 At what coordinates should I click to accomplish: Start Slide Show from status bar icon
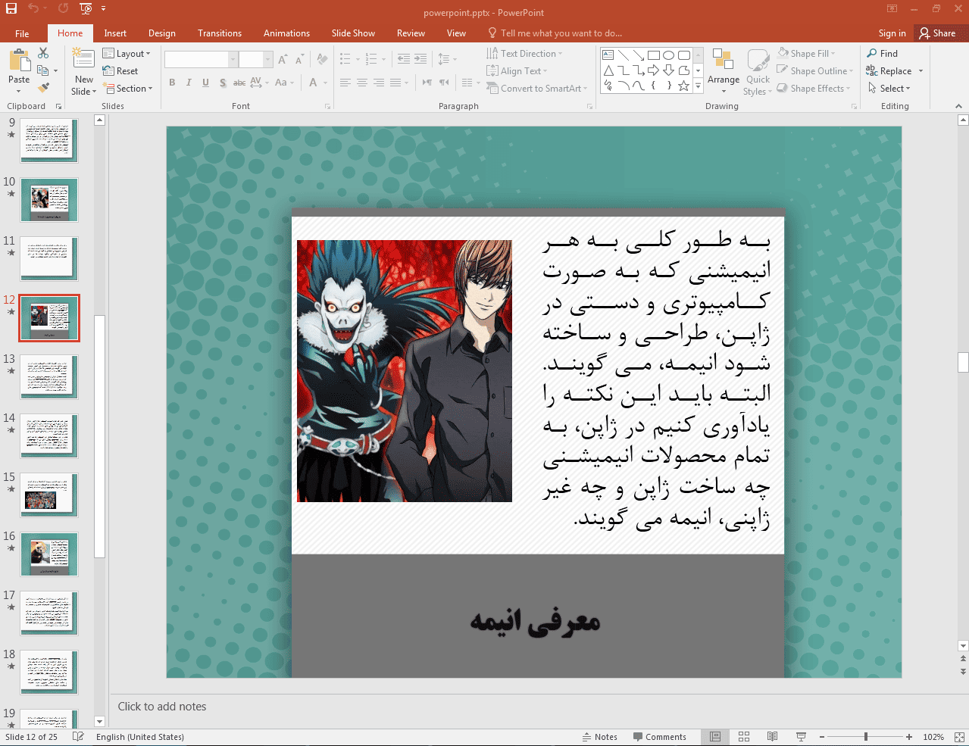pyautogui.click(x=801, y=737)
